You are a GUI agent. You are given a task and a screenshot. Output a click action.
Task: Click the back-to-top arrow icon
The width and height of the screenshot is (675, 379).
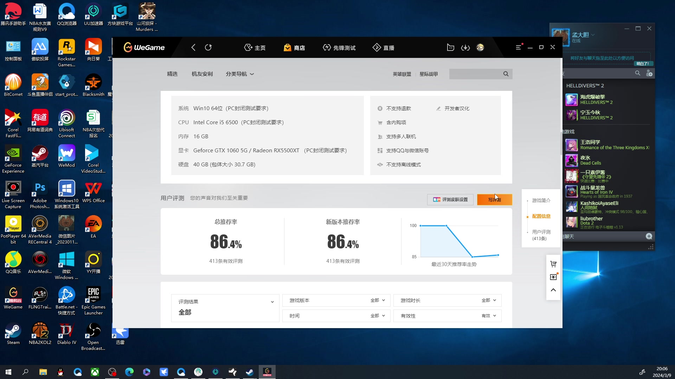click(553, 290)
